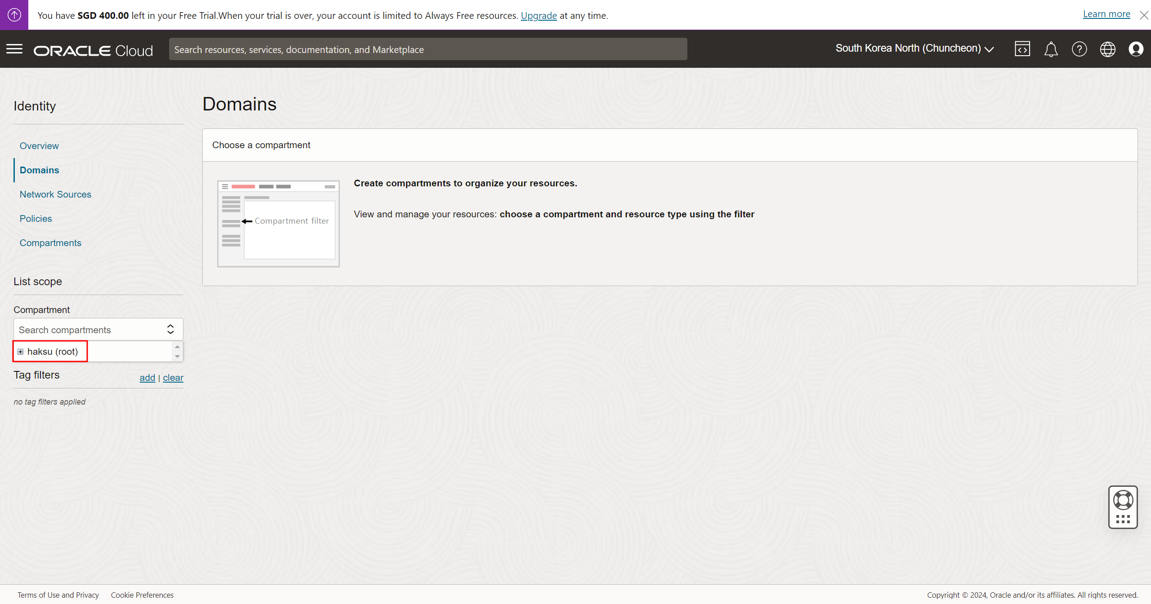This screenshot has height=604, width=1151.
Task: Open the South Korea North region dropdown
Action: tap(915, 48)
